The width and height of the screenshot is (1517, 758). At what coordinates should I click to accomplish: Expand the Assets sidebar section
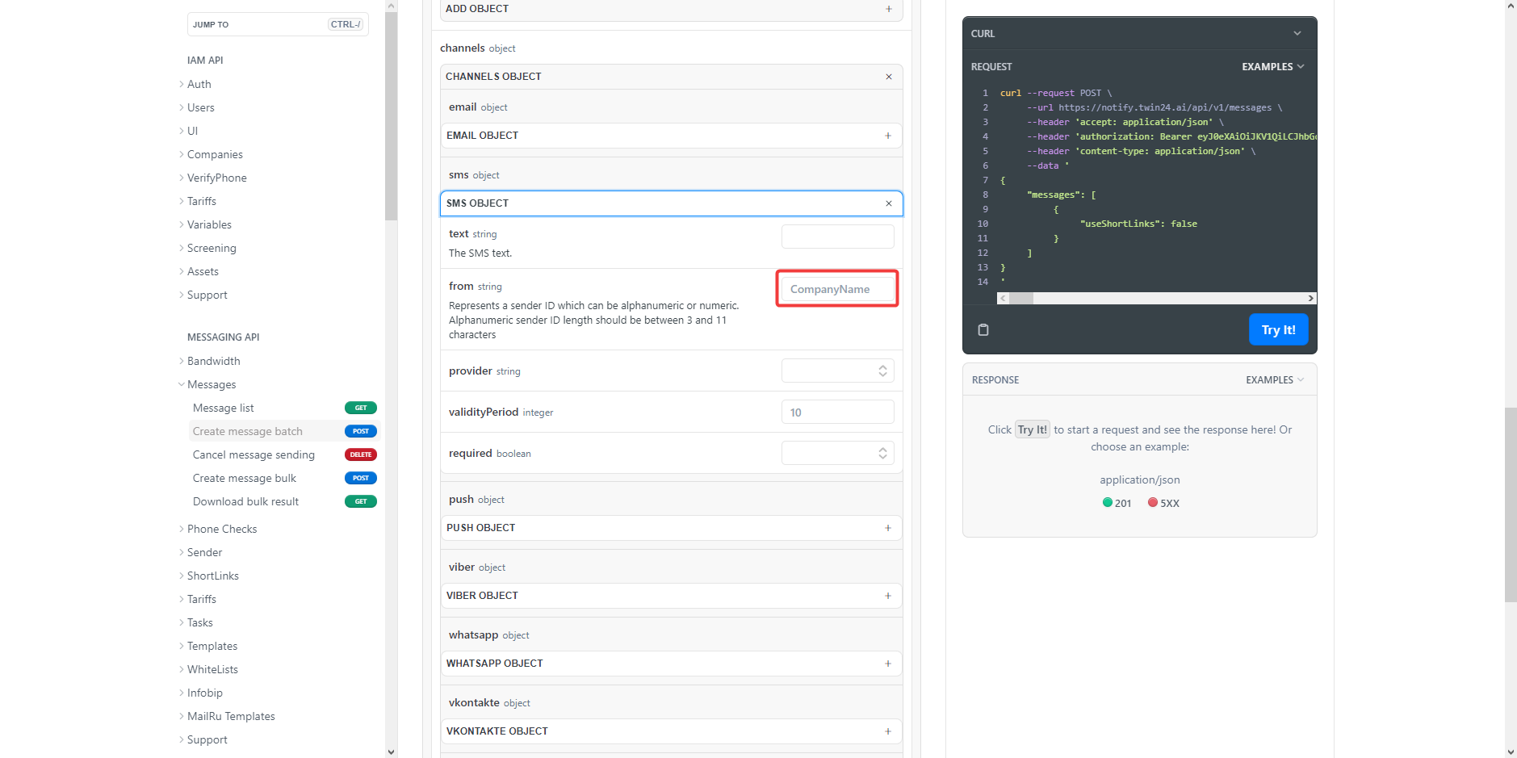click(x=203, y=271)
